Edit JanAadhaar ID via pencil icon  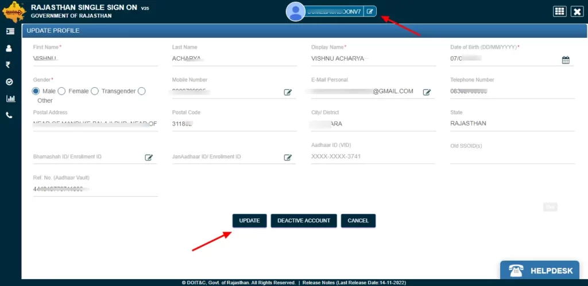288,157
